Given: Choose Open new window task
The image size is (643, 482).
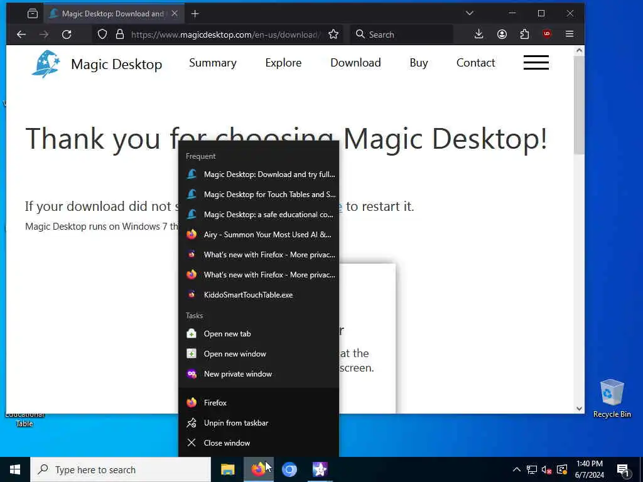Looking at the screenshot, I should tap(259, 354).
